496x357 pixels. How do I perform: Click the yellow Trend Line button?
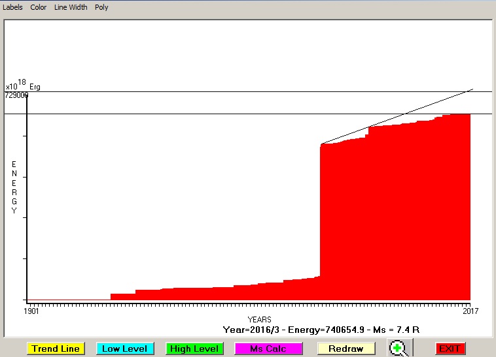[x=56, y=349]
